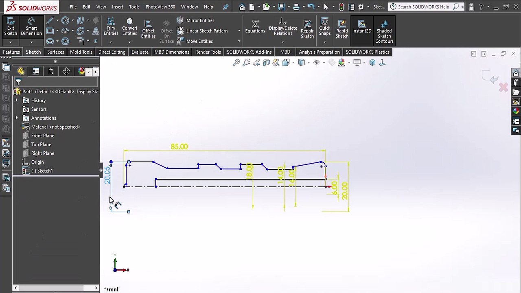
Task: Click the Quick Snaps tool
Action: pos(325,27)
